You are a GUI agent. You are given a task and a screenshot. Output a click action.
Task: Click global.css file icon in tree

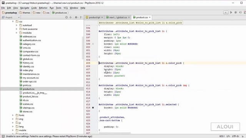(x=21, y=59)
